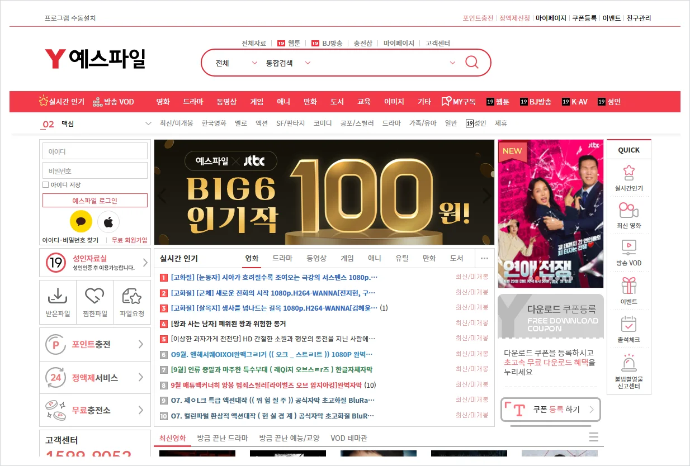Open Quick menu 최신 영화 camera icon
Screen dimensions: 690x466
coord(629,210)
